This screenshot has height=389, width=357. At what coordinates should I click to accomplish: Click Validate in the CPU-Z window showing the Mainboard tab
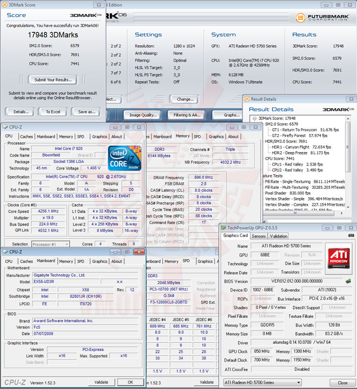(x=101, y=382)
